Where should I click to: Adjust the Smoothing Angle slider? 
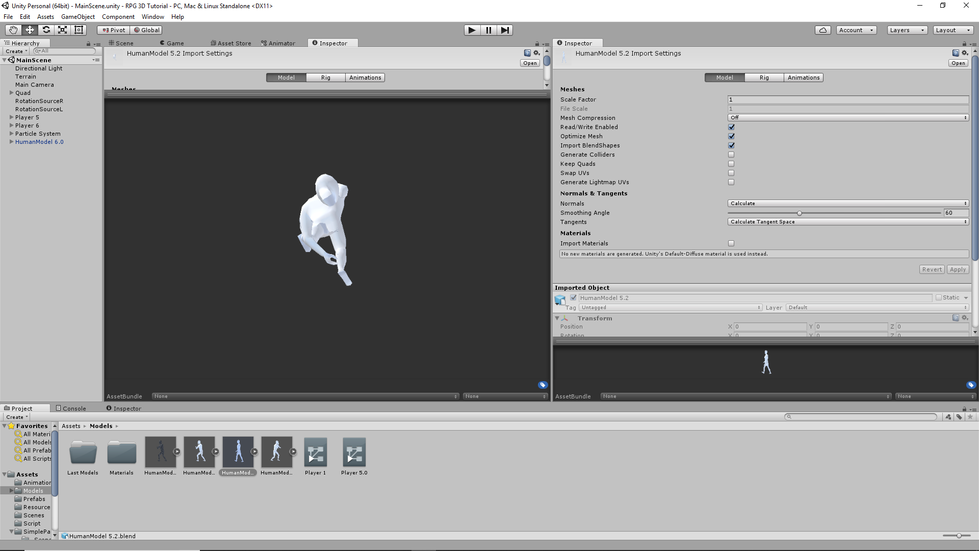pos(799,213)
